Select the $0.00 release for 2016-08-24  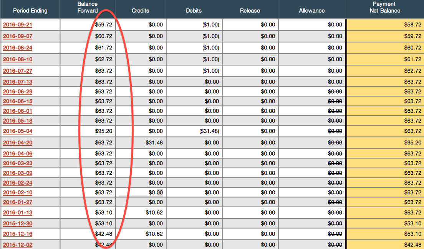click(x=268, y=48)
